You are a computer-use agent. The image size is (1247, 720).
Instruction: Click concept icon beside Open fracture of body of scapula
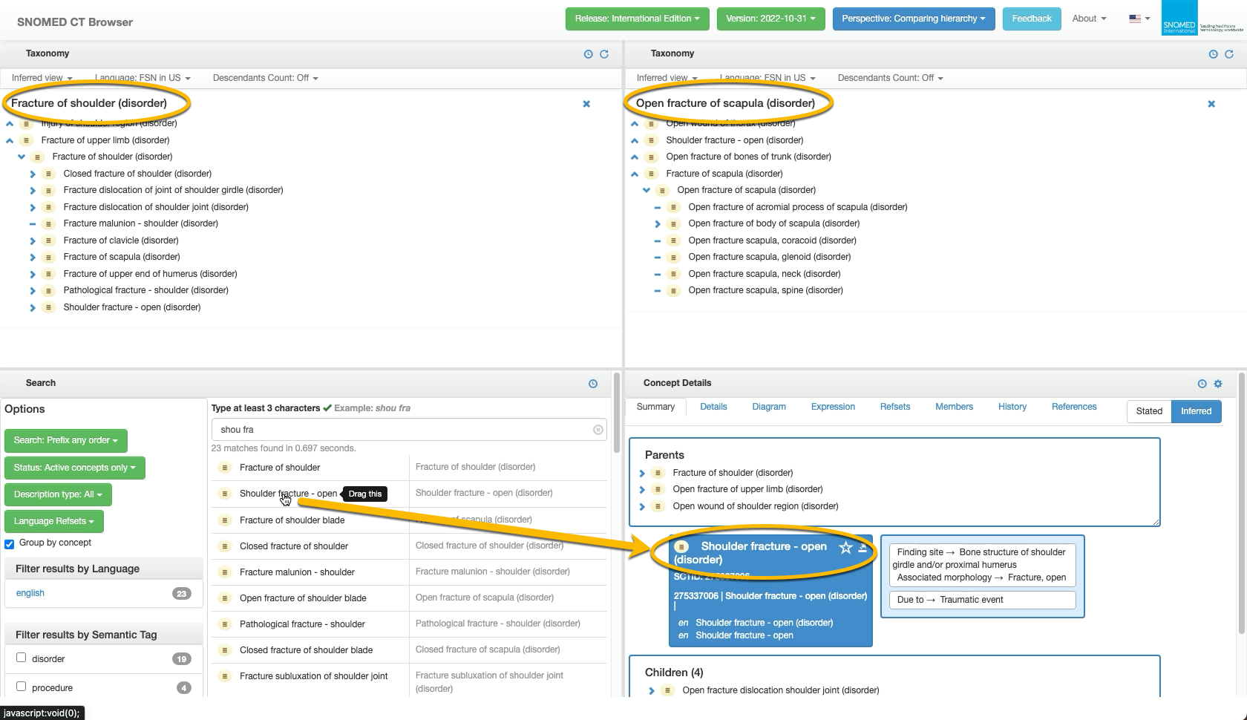[x=673, y=223]
